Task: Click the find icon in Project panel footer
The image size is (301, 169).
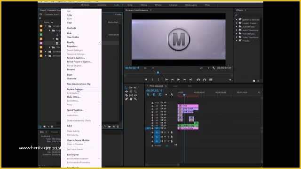Action: tap(105, 126)
